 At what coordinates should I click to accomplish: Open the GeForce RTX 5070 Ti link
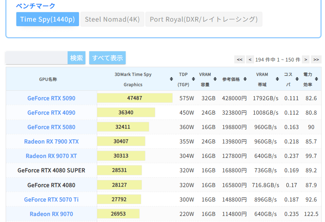51,200
